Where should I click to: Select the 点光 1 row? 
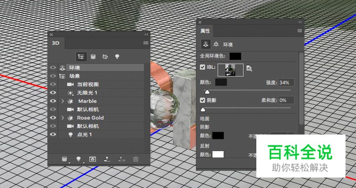[101, 135]
